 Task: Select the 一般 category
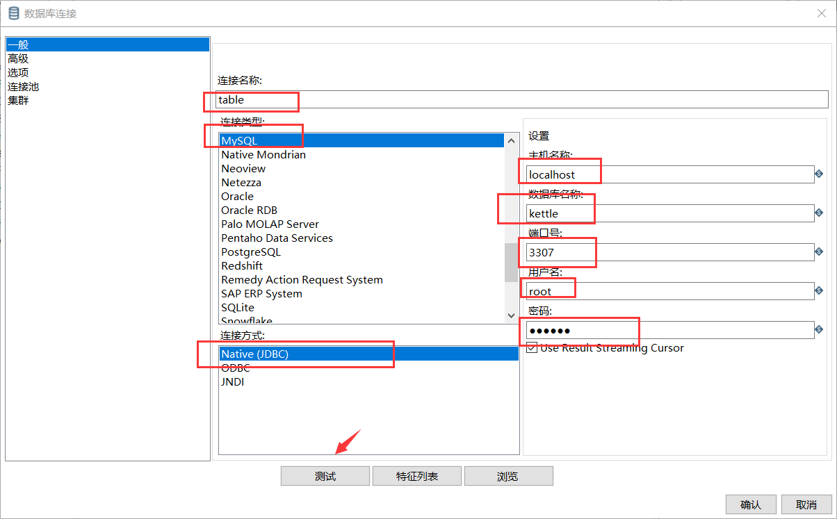tap(107, 44)
